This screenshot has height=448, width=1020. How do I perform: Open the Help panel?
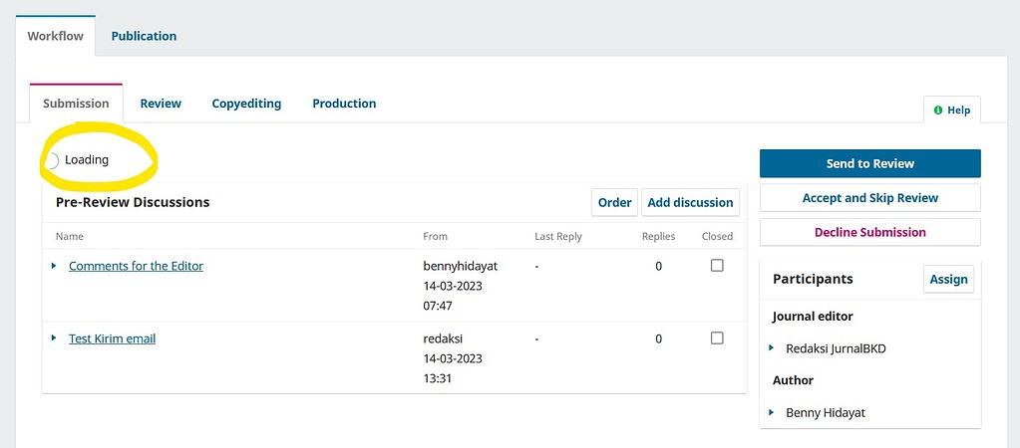pos(951,110)
